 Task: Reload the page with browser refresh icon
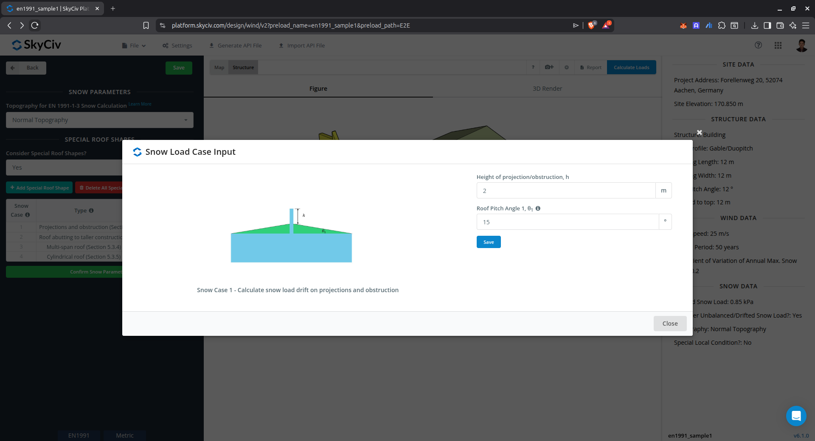pyautogui.click(x=35, y=25)
